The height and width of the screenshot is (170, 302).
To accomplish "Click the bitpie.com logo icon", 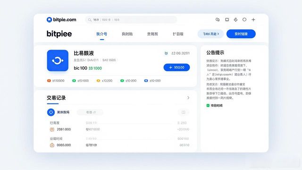I will point(49,20).
